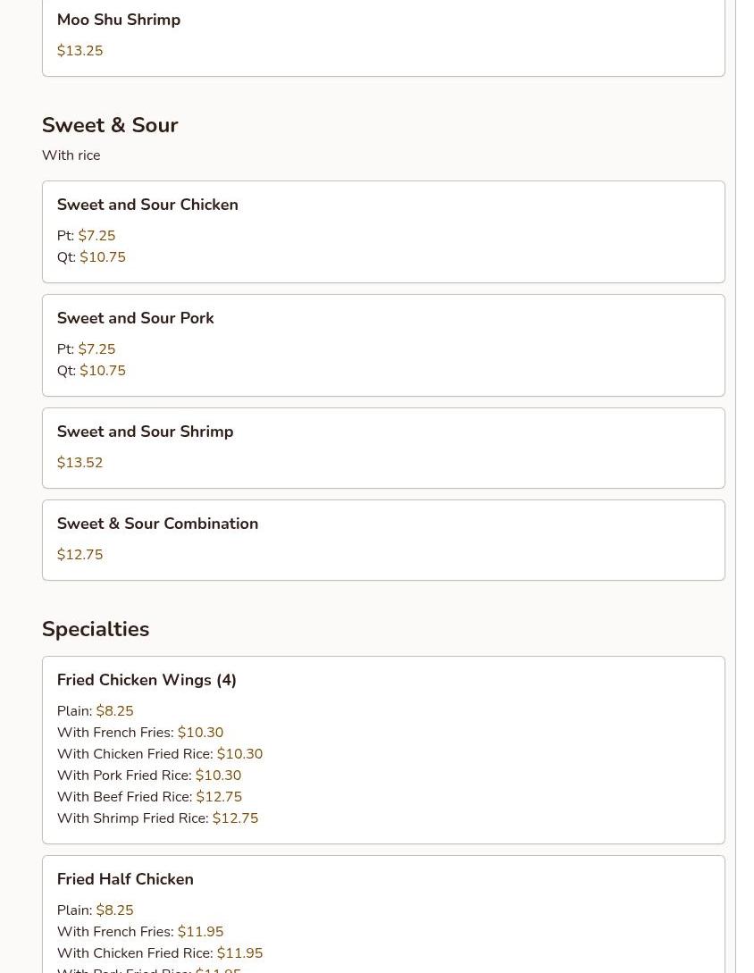Open the Sweet and Sour Chicken item

coord(147,205)
